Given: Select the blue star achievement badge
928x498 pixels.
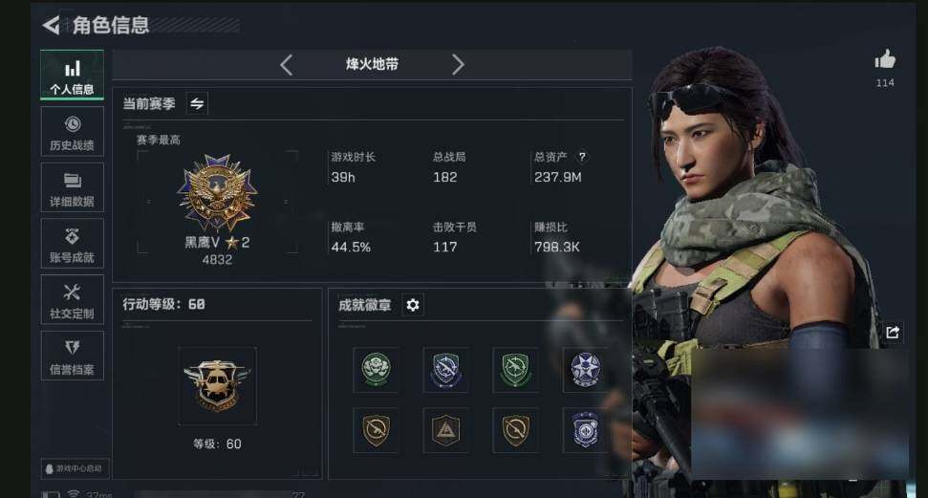Looking at the screenshot, I should [x=585, y=370].
